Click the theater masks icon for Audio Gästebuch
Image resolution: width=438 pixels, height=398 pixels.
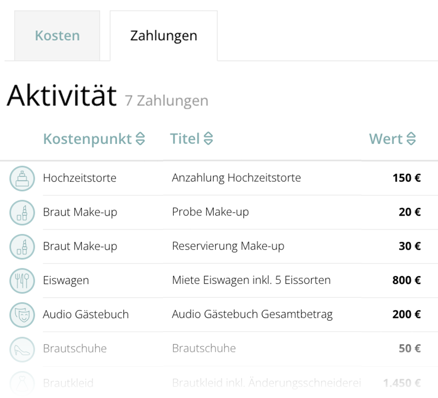click(22, 315)
